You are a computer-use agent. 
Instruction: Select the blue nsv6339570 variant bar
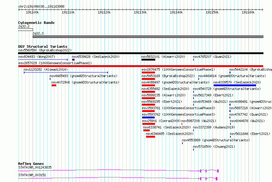pos(235,85)
